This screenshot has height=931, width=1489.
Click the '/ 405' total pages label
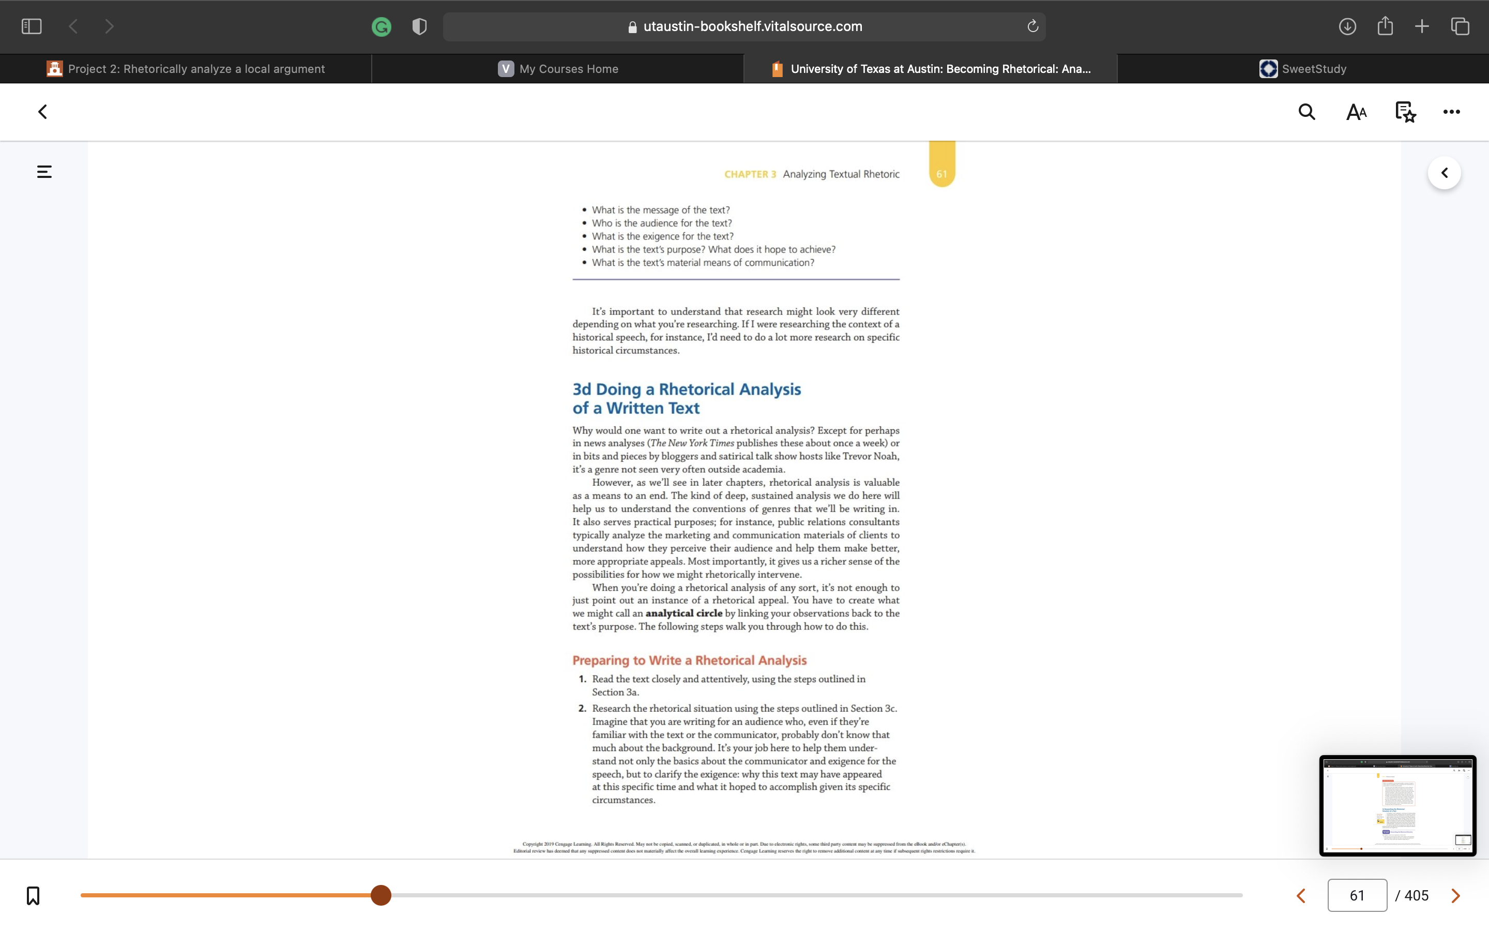[x=1411, y=895]
